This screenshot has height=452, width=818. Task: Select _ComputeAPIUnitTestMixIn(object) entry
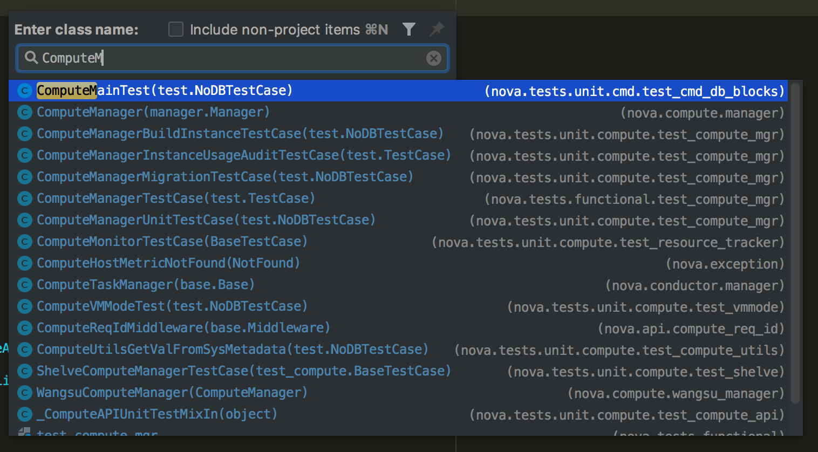click(157, 414)
